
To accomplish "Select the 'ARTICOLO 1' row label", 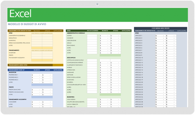I will [139, 36].
